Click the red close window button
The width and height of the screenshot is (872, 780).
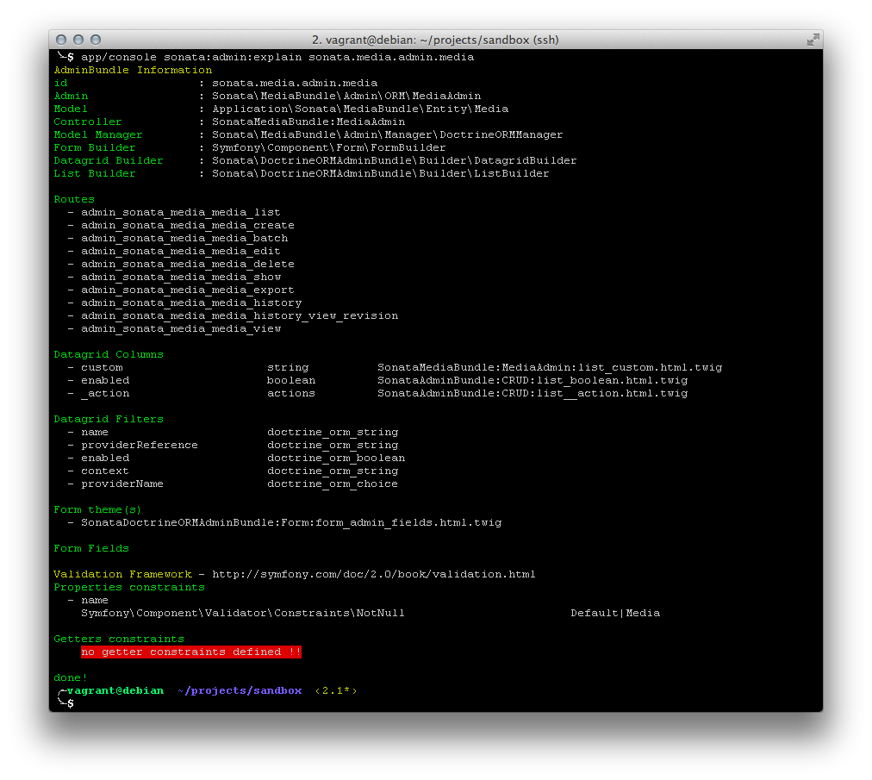point(62,40)
